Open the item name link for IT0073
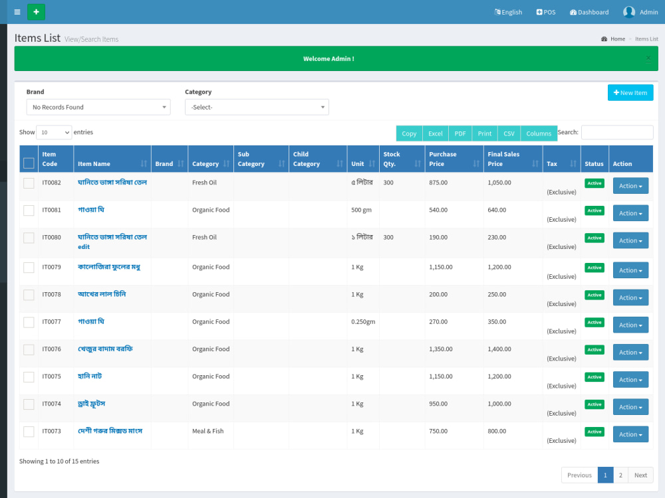665x498 pixels. (x=110, y=431)
